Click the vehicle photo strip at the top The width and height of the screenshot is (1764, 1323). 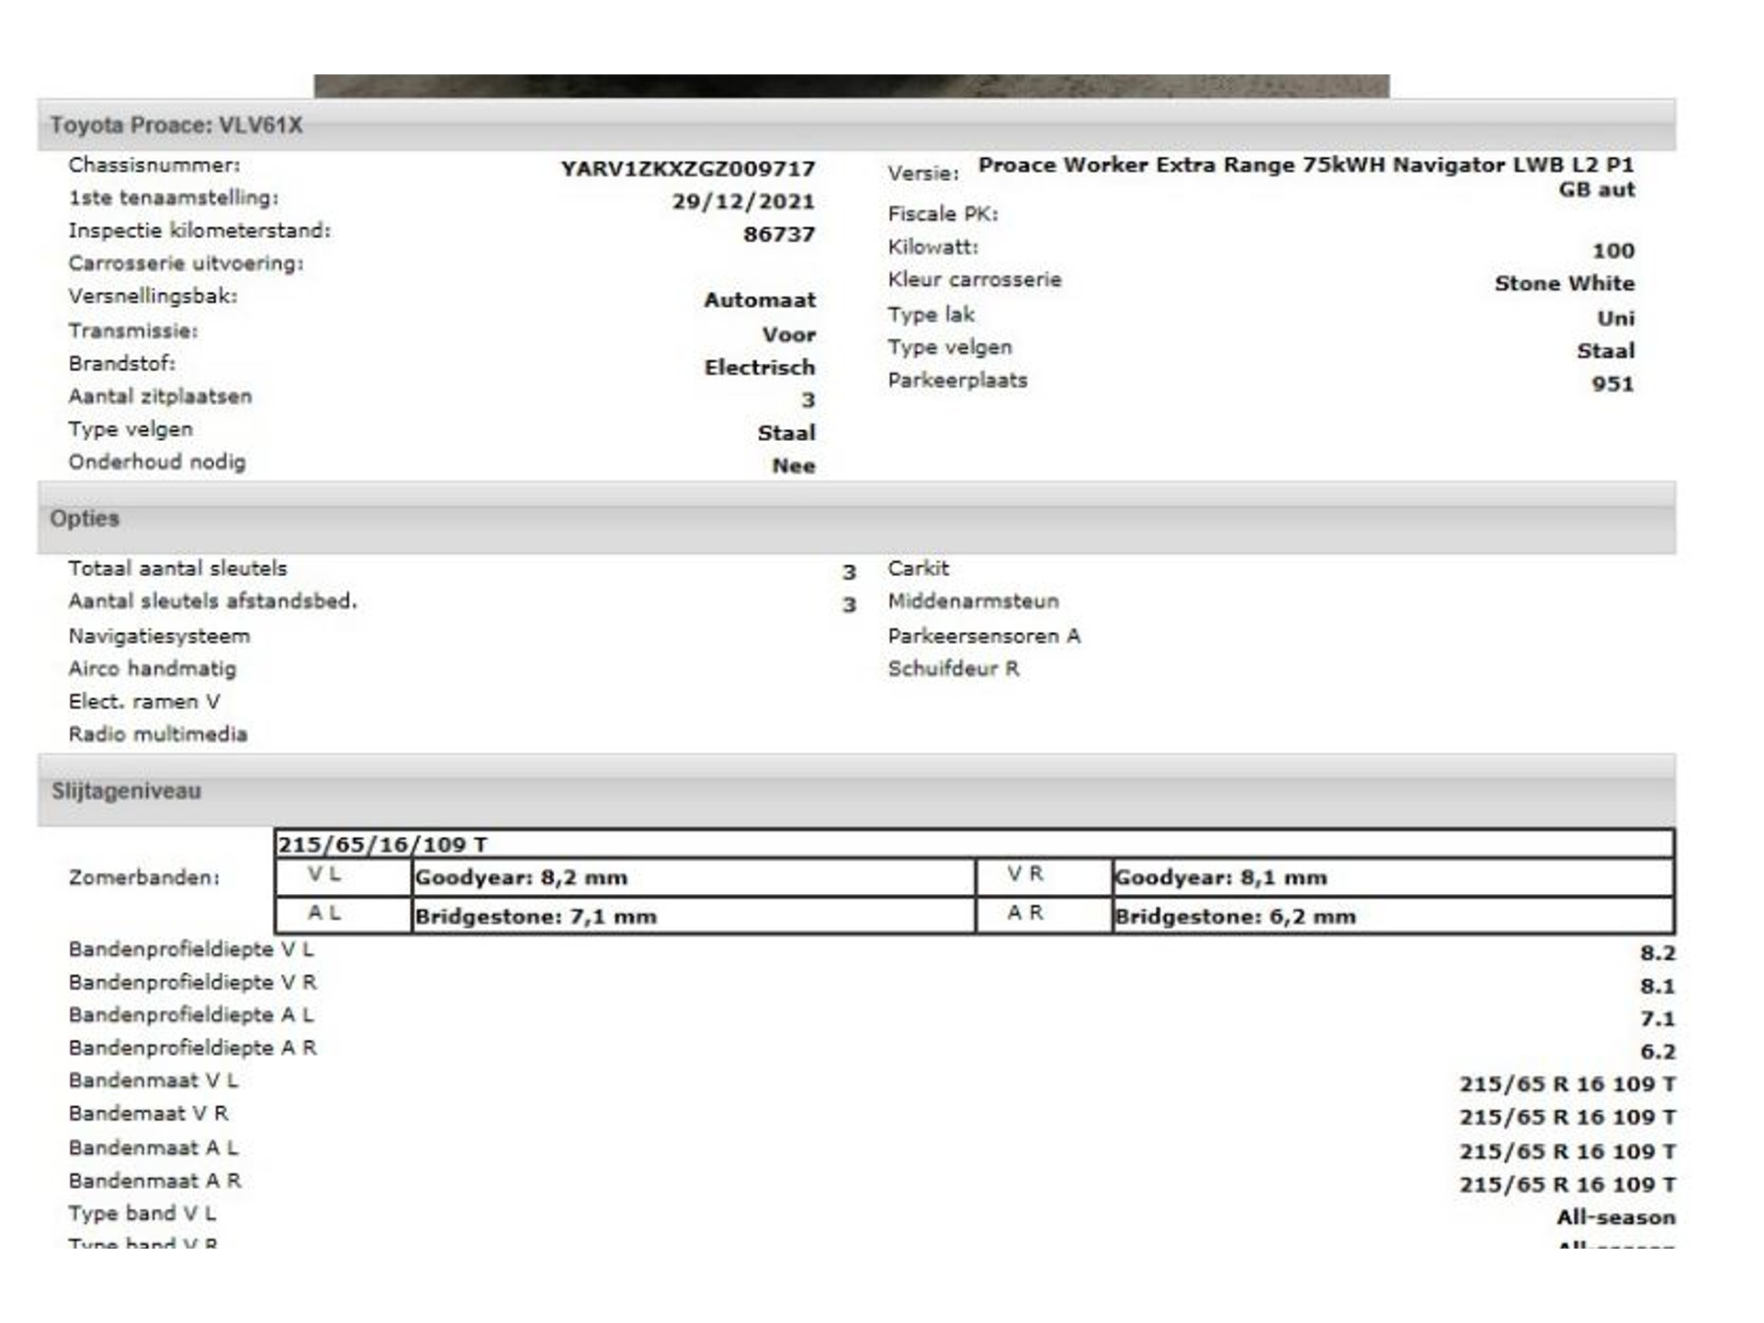(x=852, y=86)
